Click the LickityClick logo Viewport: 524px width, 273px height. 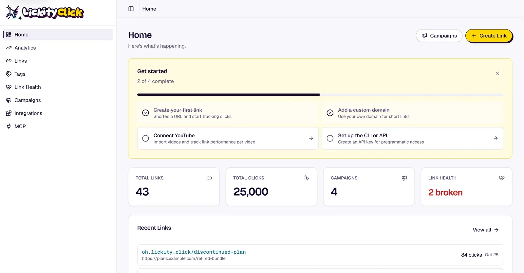45,12
